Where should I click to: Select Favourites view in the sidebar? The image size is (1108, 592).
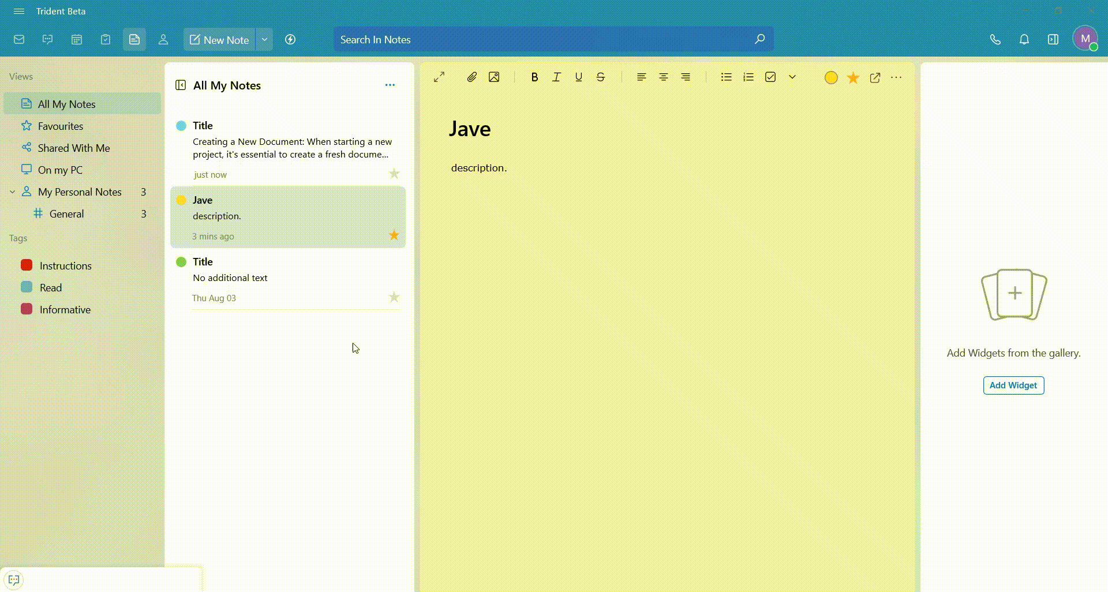(61, 126)
